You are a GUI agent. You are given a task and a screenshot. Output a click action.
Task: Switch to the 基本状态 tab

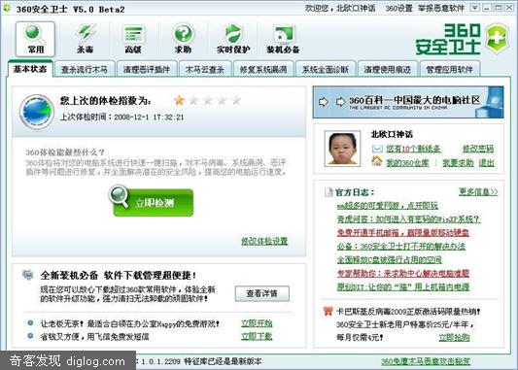30,69
